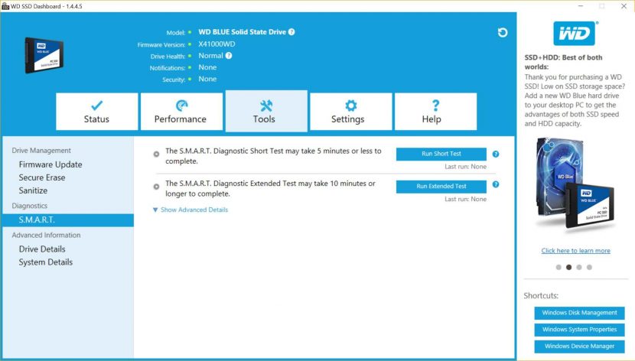Click the WD Blue HDD and SSD promo image
The height and width of the screenshot is (361, 635).
[575, 187]
